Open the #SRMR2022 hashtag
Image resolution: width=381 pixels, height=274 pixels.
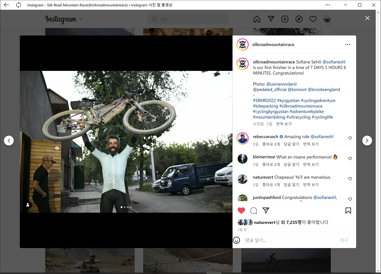click(264, 101)
